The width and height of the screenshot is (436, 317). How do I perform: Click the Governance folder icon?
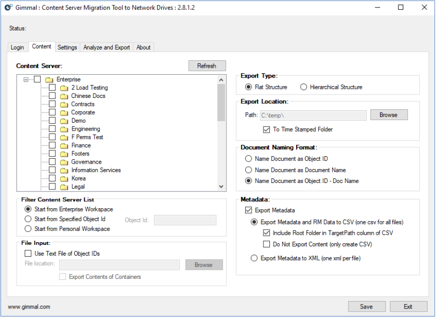64,162
